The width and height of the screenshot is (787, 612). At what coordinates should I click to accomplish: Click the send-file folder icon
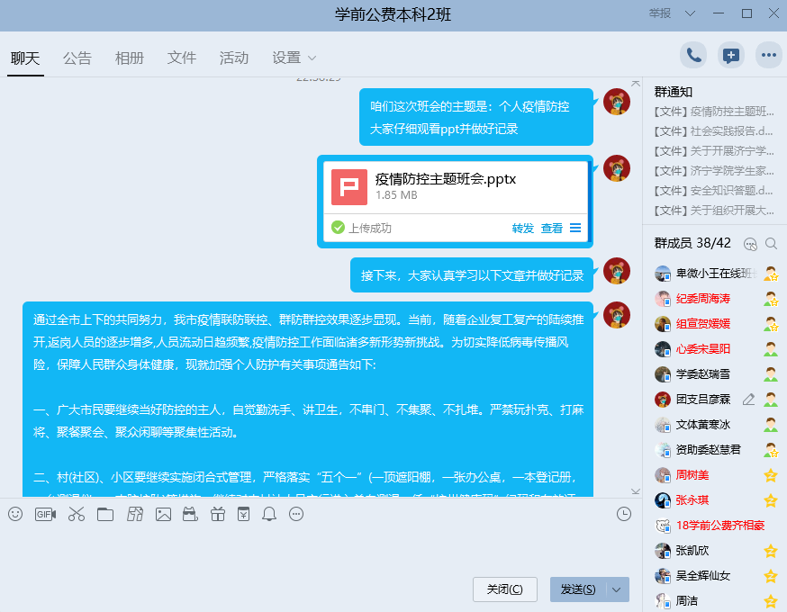click(105, 514)
